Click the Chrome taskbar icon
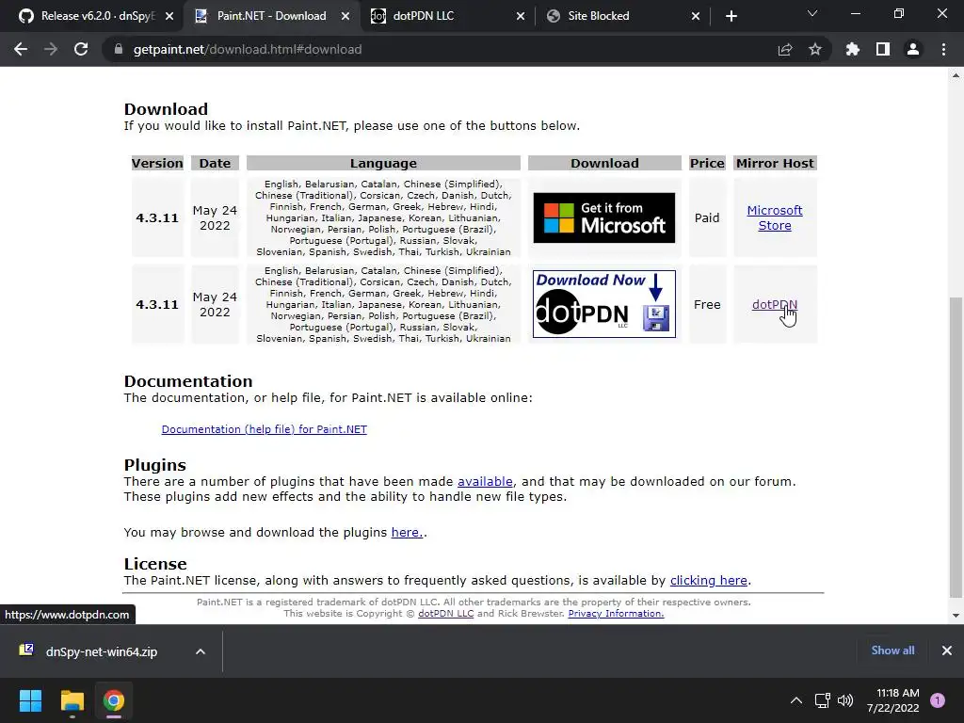The height and width of the screenshot is (723, 964). (114, 700)
